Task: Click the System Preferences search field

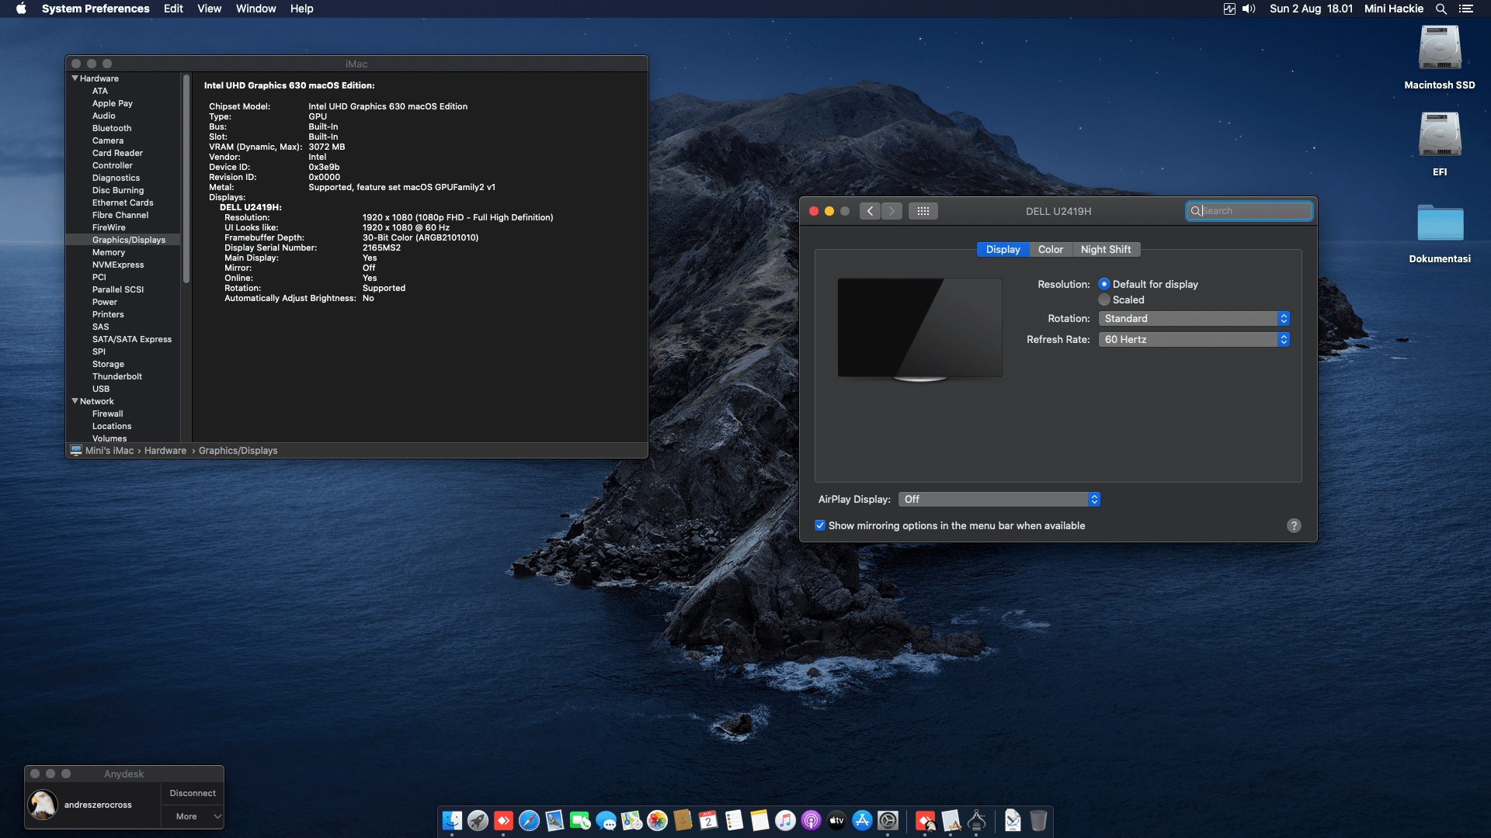Action: [x=1254, y=211]
